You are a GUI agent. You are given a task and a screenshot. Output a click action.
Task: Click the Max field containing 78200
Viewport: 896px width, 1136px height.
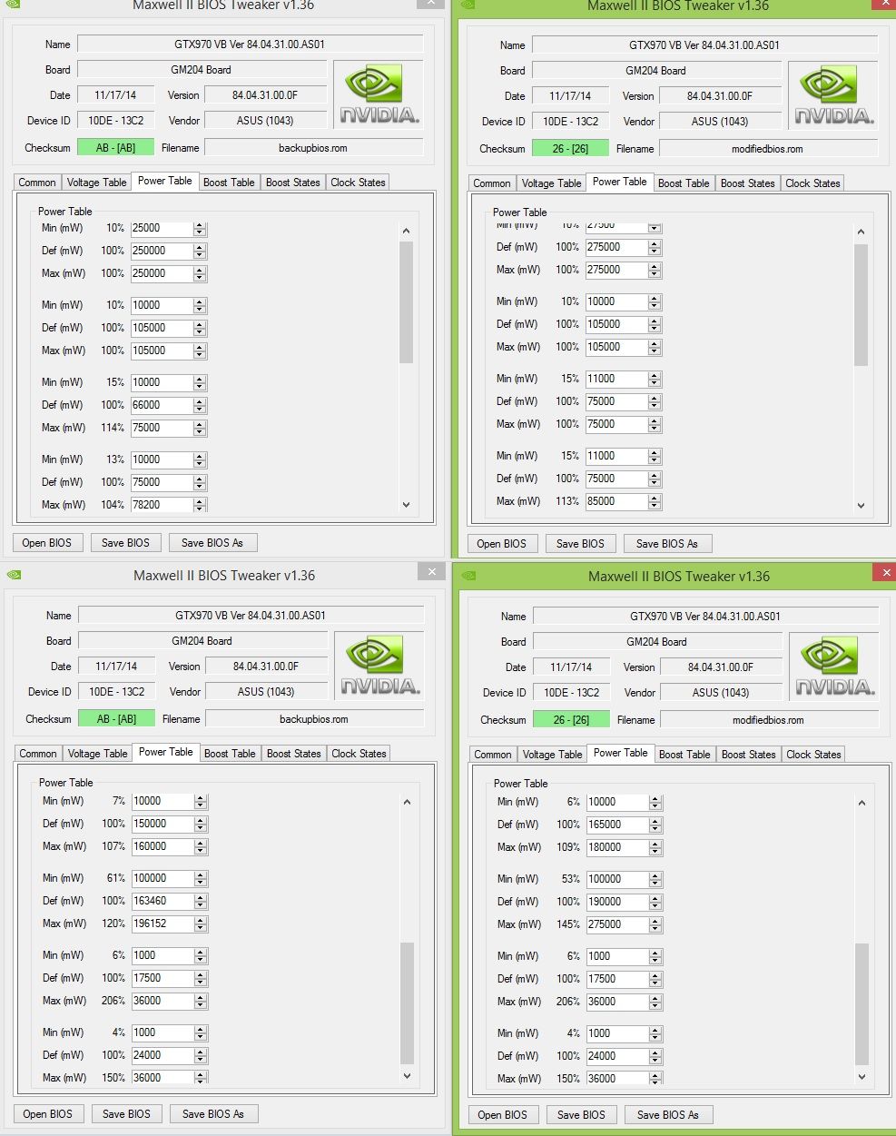click(162, 504)
